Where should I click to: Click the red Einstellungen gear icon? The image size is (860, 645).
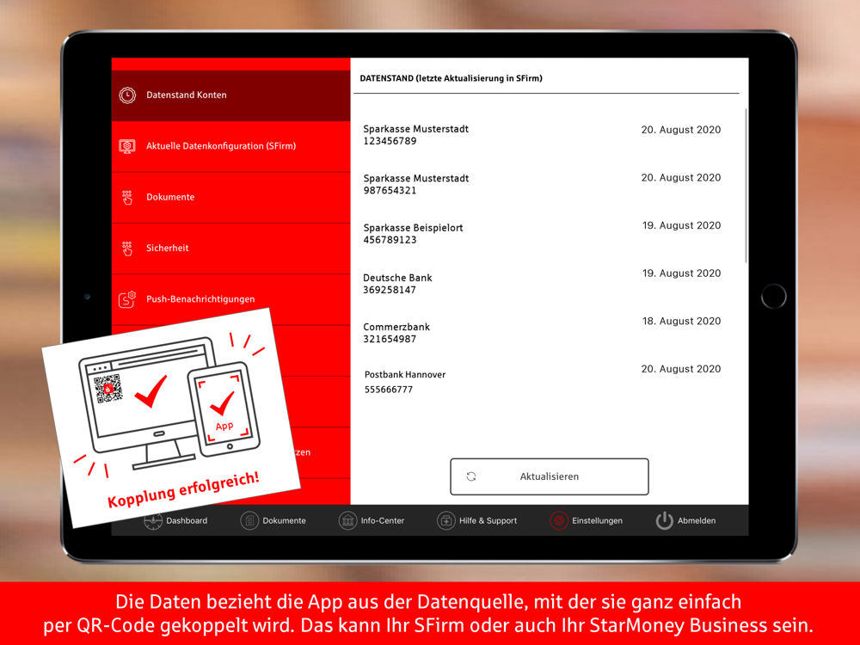pyautogui.click(x=559, y=520)
